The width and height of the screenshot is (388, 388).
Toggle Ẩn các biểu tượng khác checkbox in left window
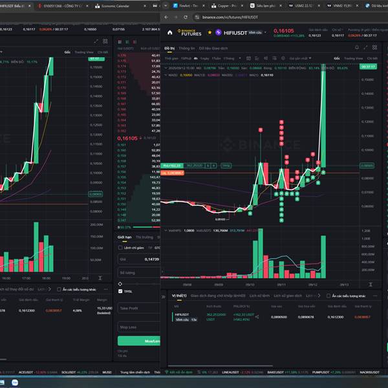(x=59, y=289)
